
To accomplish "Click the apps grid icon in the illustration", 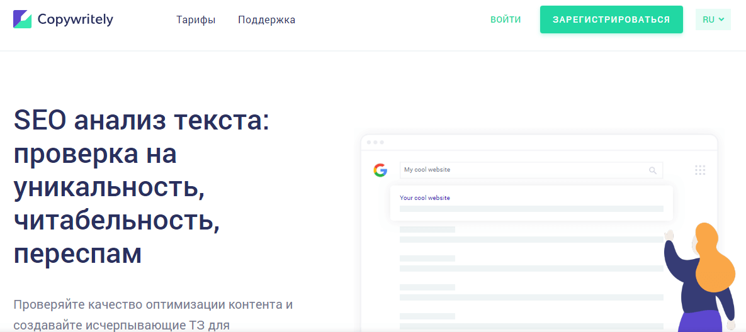I will pyautogui.click(x=700, y=170).
